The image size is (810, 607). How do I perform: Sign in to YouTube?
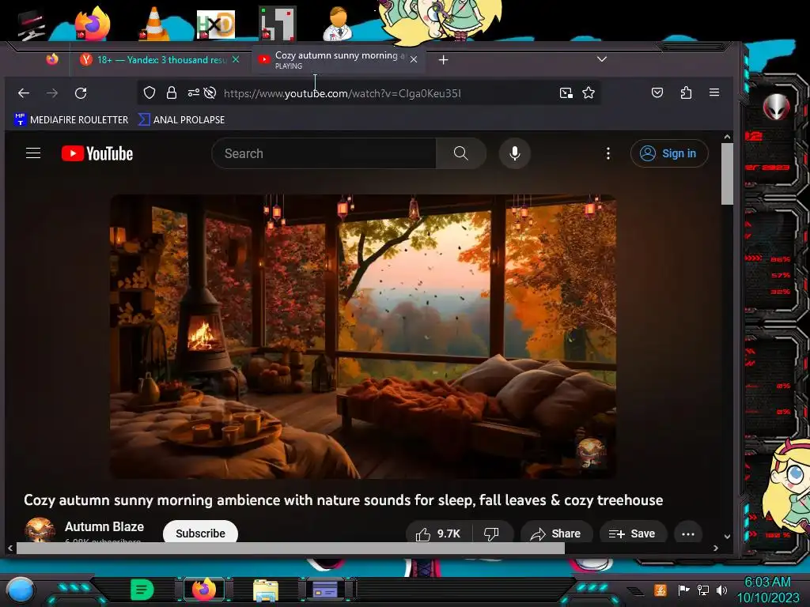point(669,153)
